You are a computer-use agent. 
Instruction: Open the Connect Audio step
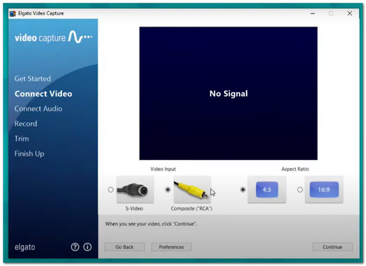[x=38, y=109]
